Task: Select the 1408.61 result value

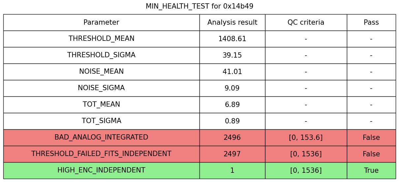Action: [x=232, y=39]
